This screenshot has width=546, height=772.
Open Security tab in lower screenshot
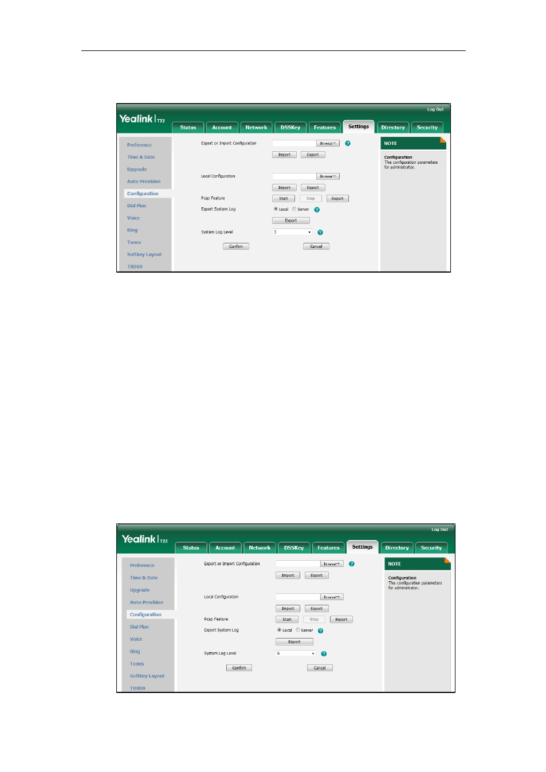[431, 548]
